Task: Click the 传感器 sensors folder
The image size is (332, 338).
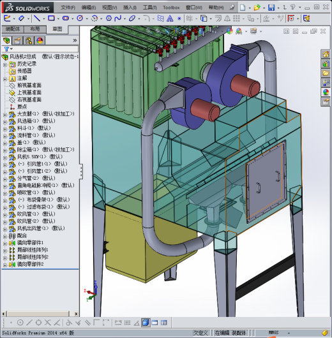Action: [x=24, y=71]
